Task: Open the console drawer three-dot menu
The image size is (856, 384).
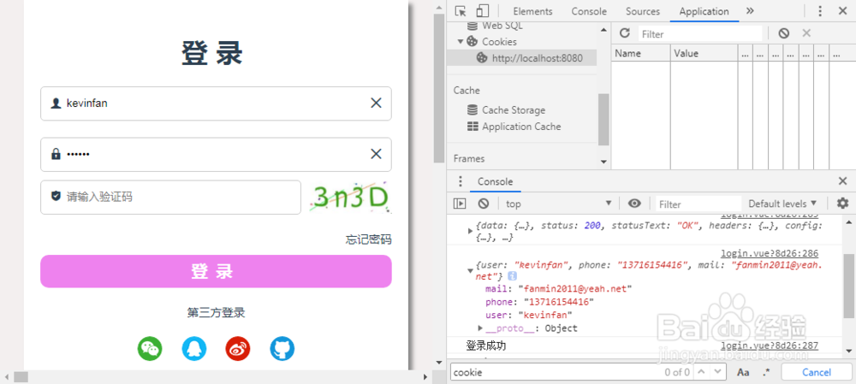Action: click(461, 181)
